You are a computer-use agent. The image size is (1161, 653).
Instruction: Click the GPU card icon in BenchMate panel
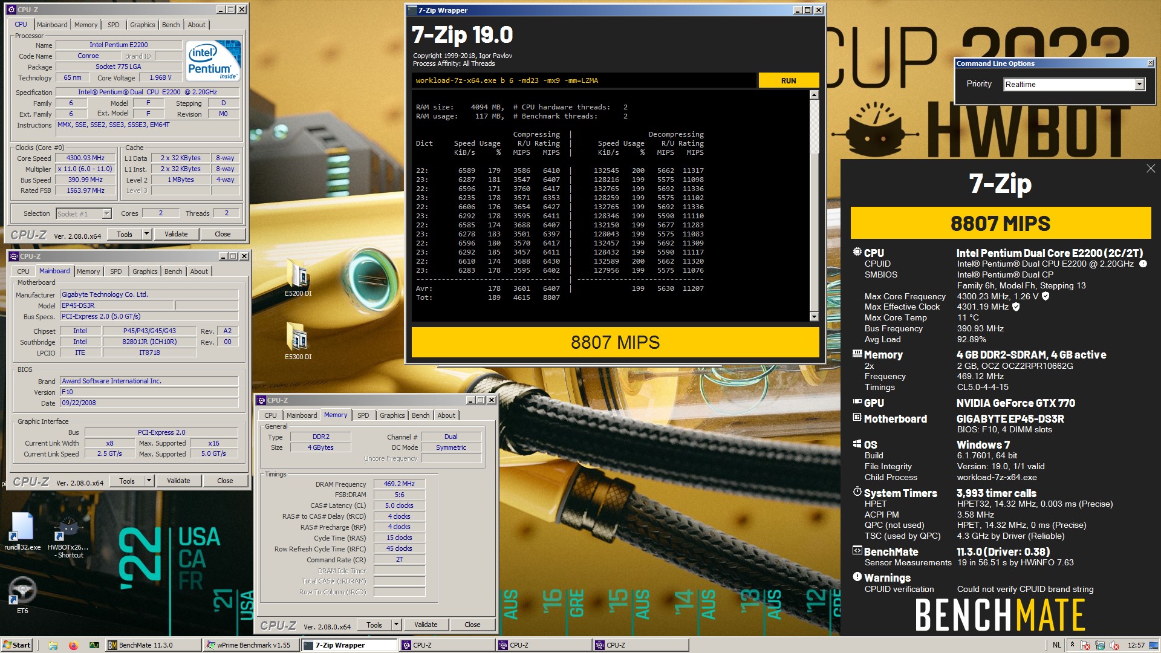(857, 402)
